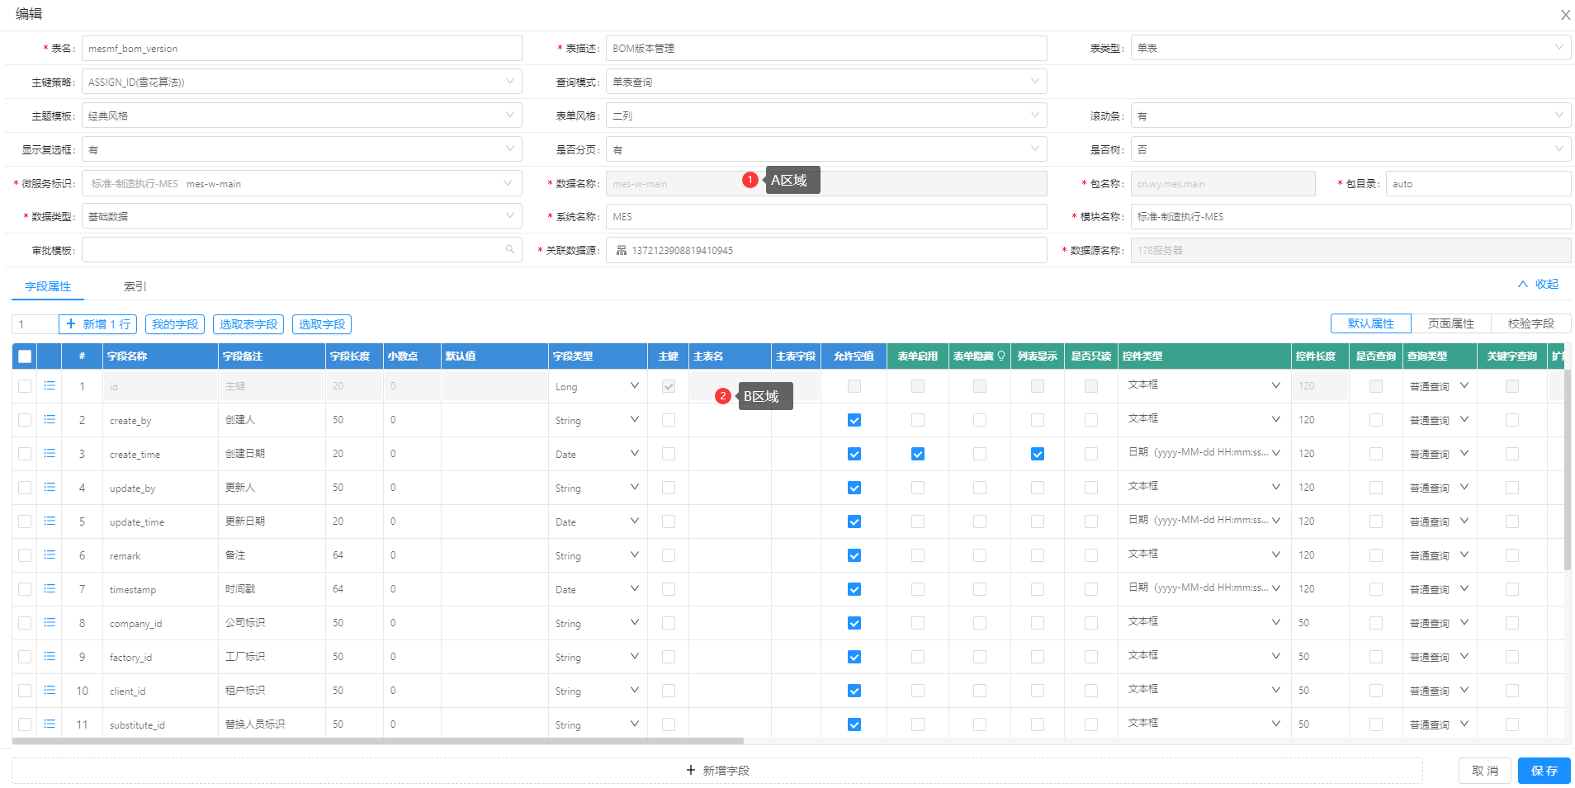Click the lightbulb icon beside 表单隐藏 header
The width and height of the screenshot is (1575, 788).
click(x=1001, y=356)
